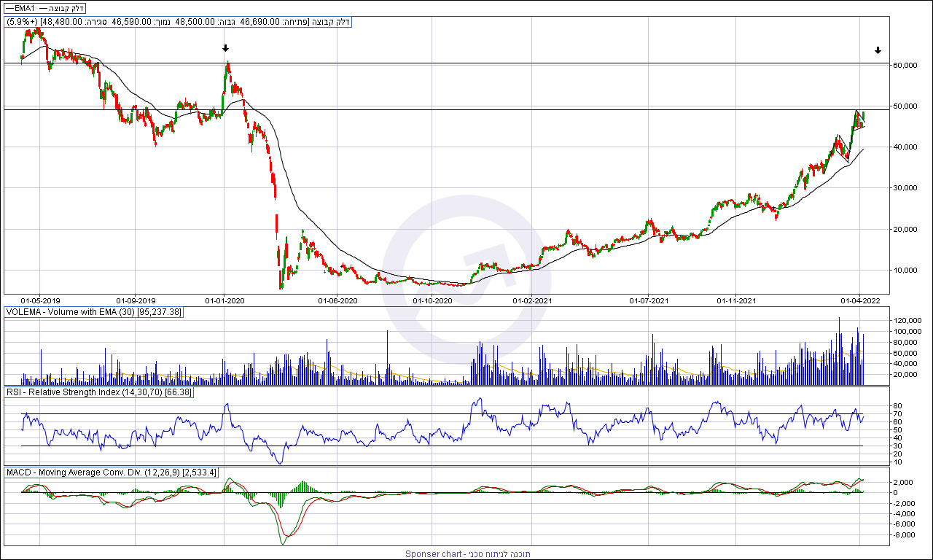Click the EMA1 legend box at top left
This screenshot has height=560, width=933.
point(44,8)
